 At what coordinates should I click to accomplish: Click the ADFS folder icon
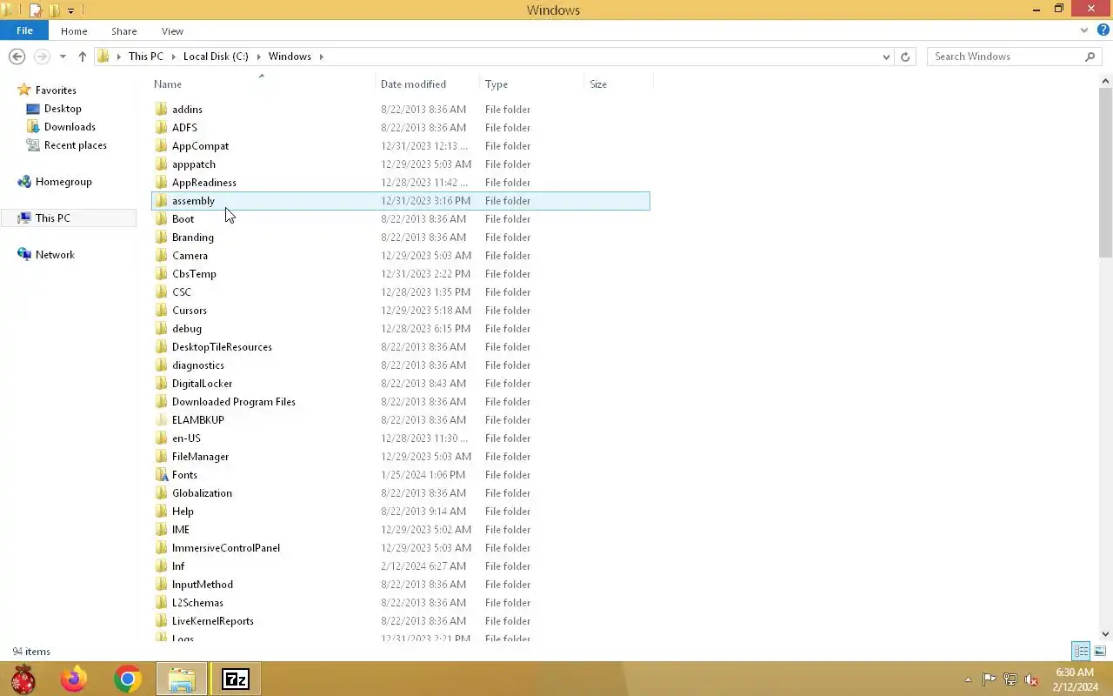pyautogui.click(x=161, y=127)
